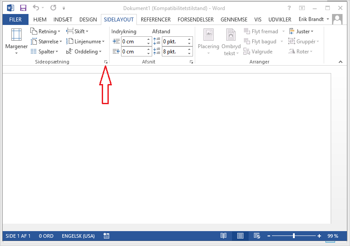Click the spacing before 0 pkt. field
Viewport: 350px width, 246px height.
point(175,42)
